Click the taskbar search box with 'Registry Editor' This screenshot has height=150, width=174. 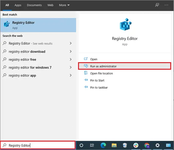tap(38, 145)
